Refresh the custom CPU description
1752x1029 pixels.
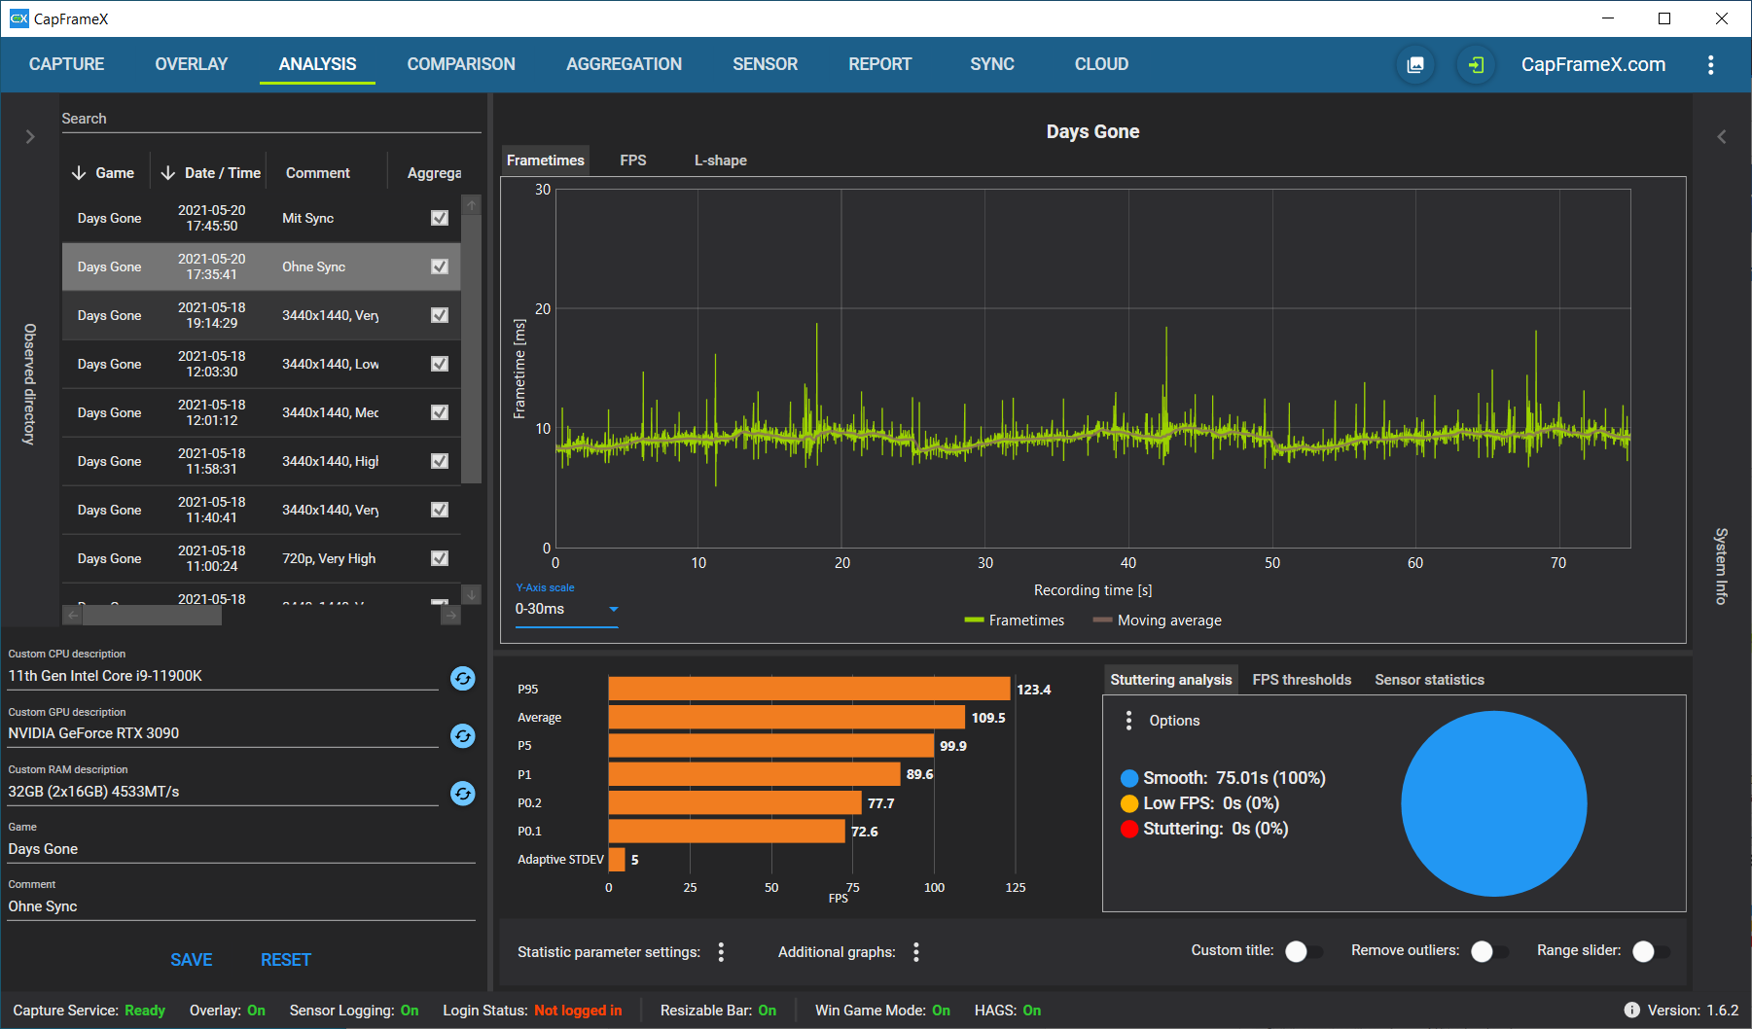pos(463,678)
